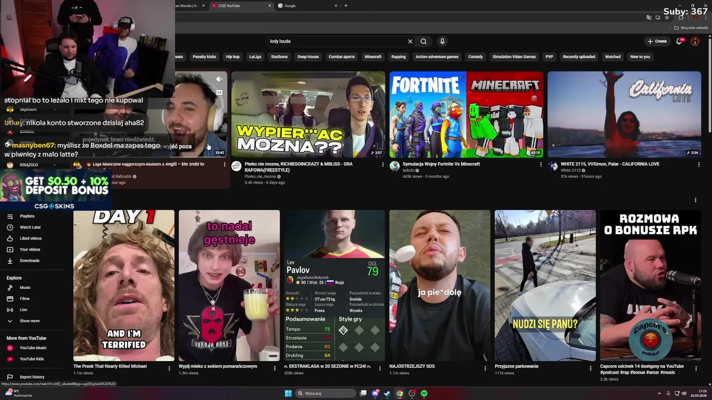Image resolution: width=712 pixels, height=400 pixels.
Task: Click the magnifier search button
Action: [423, 41]
